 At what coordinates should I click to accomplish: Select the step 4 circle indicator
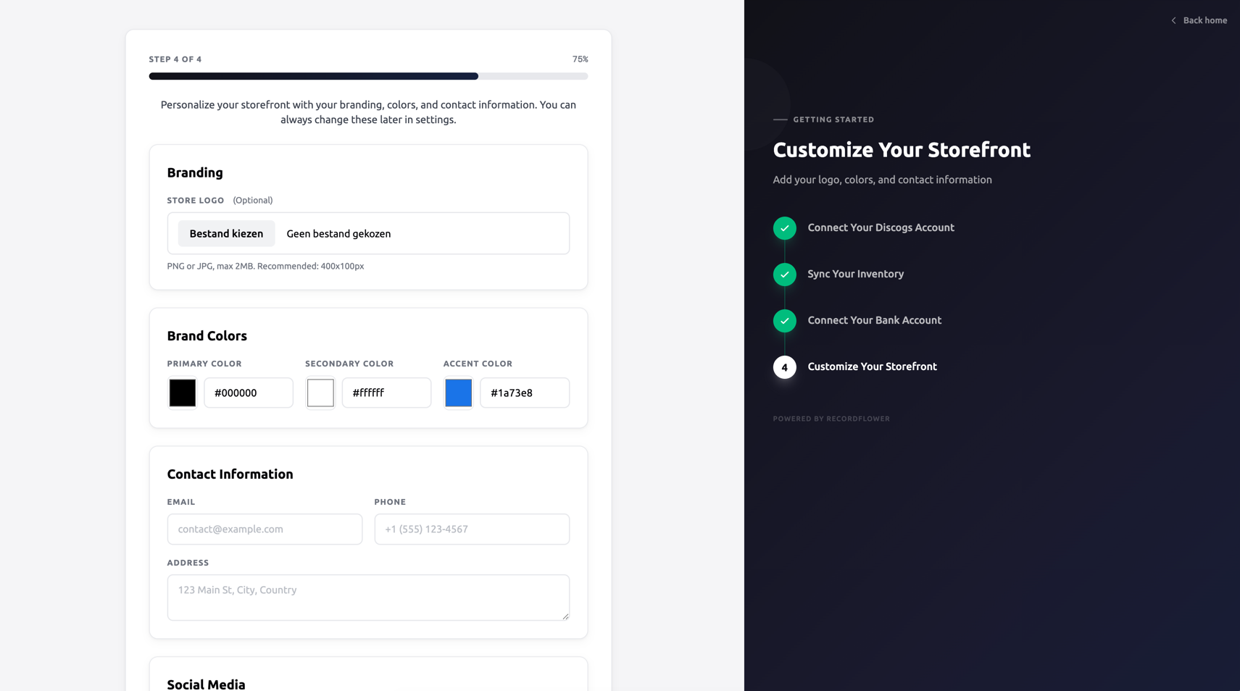pos(784,367)
